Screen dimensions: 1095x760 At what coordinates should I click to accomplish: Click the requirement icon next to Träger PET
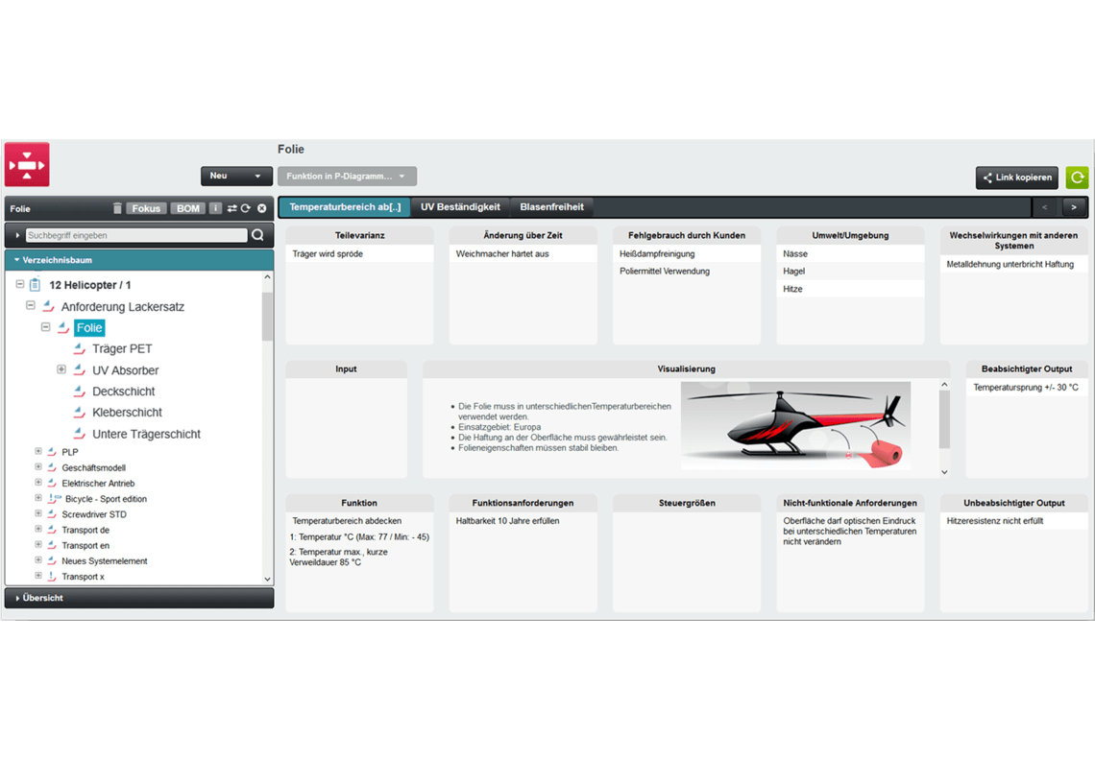(81, 348)
